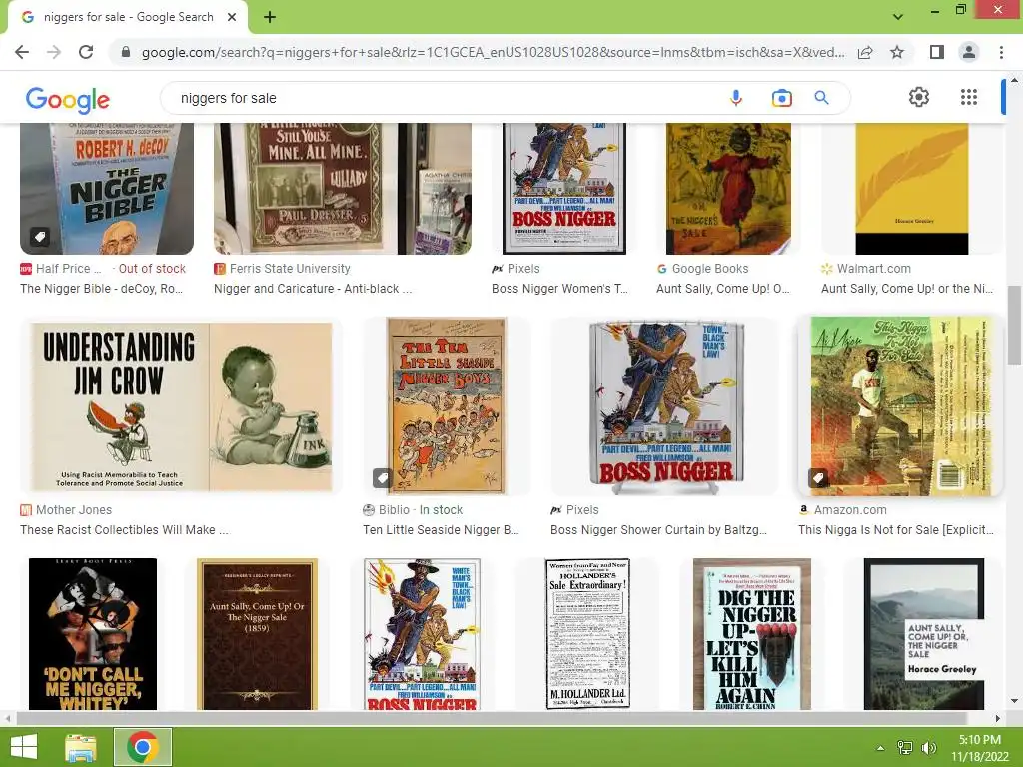
Task: Go to the Google logo homepage
Action: 68,99
